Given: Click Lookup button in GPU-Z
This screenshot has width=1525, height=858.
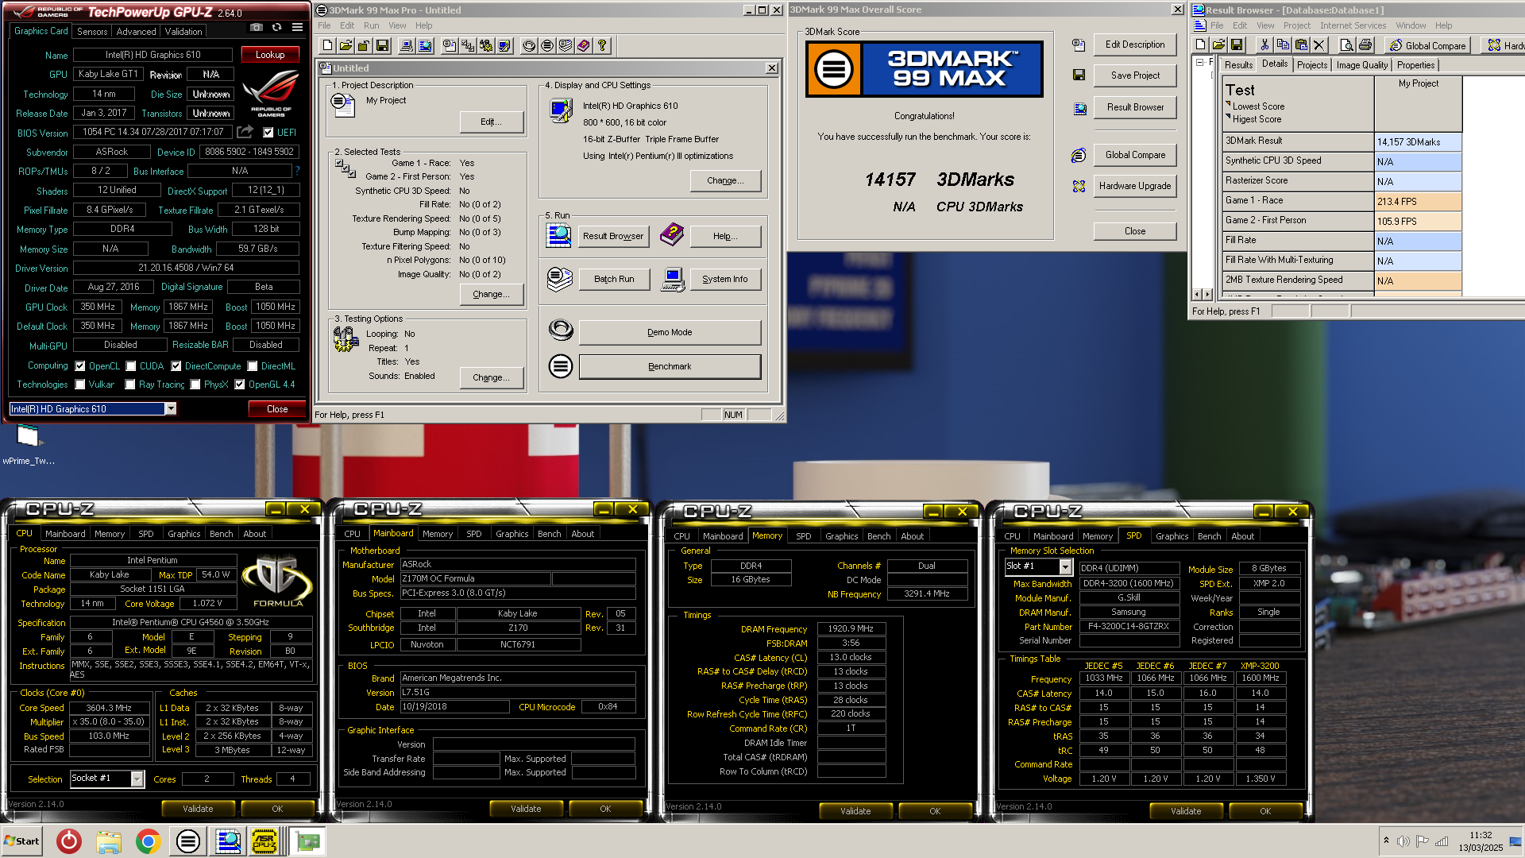Looking at the screenshot, I should (270, 55).
